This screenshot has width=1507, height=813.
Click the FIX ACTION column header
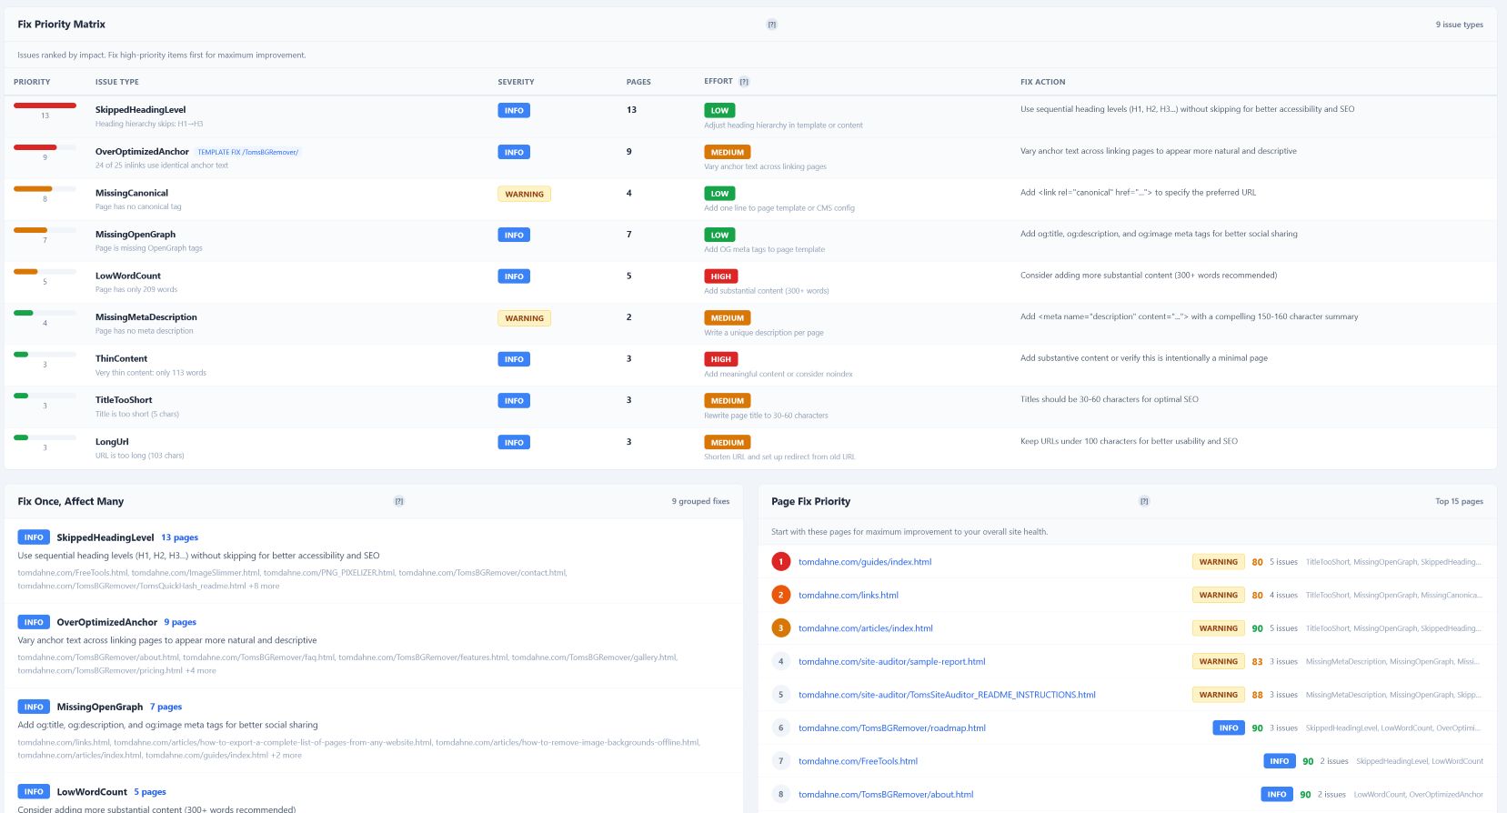[1042, 82]
